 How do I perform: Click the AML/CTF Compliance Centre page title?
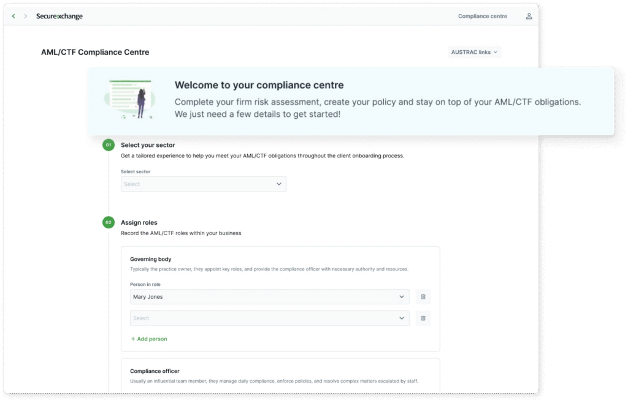point(95,53)
